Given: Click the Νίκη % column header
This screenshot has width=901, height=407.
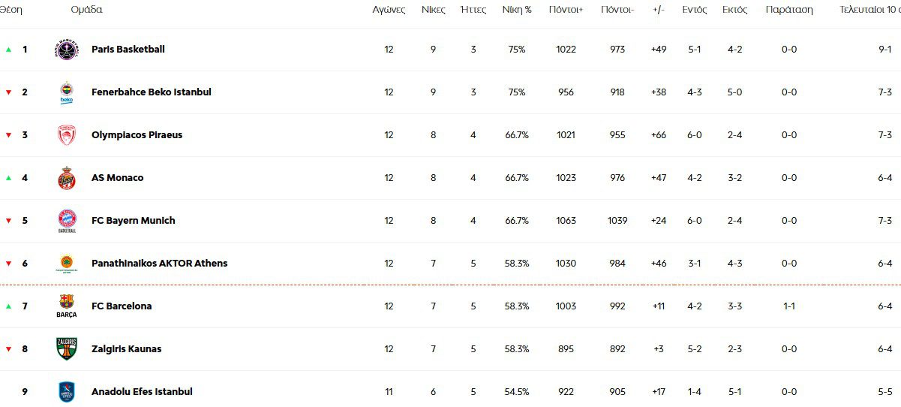Looking at the screenshot, I should pos(516,10).
